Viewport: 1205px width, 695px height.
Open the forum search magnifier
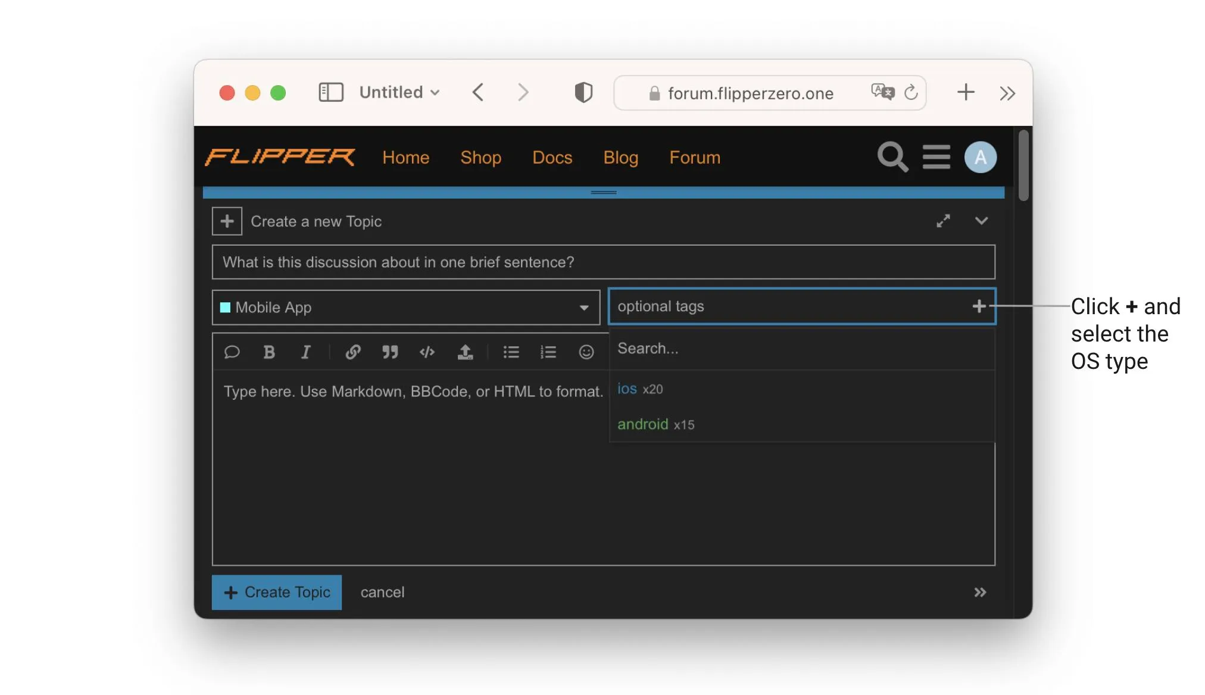(892, 157)
